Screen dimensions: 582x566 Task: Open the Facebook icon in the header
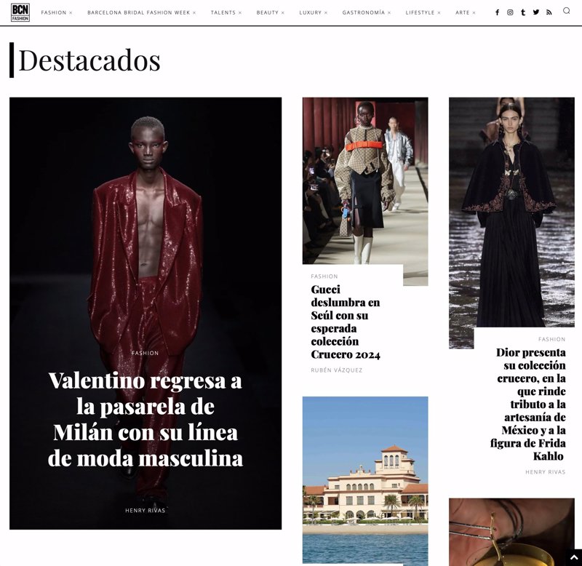tap(498, 12)
